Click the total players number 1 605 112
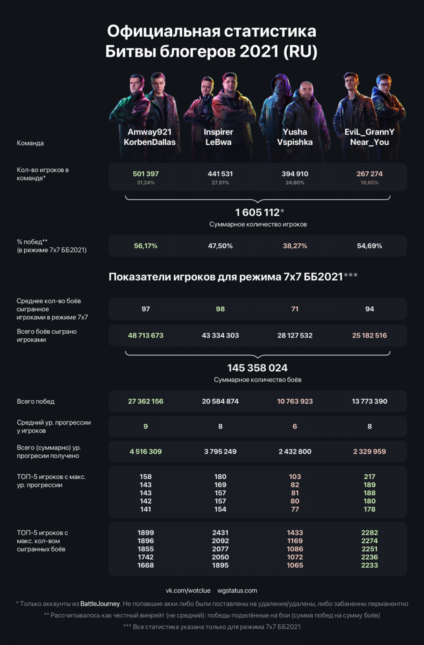This screenshot has width=424, height=645. tap(258, 212)
